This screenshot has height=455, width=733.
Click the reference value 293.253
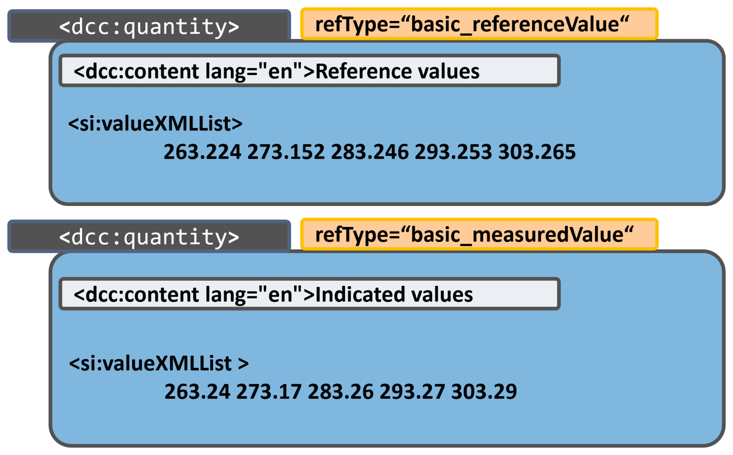coord(453,152)
